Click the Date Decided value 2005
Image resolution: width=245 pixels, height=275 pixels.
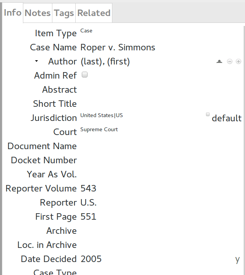91,259
